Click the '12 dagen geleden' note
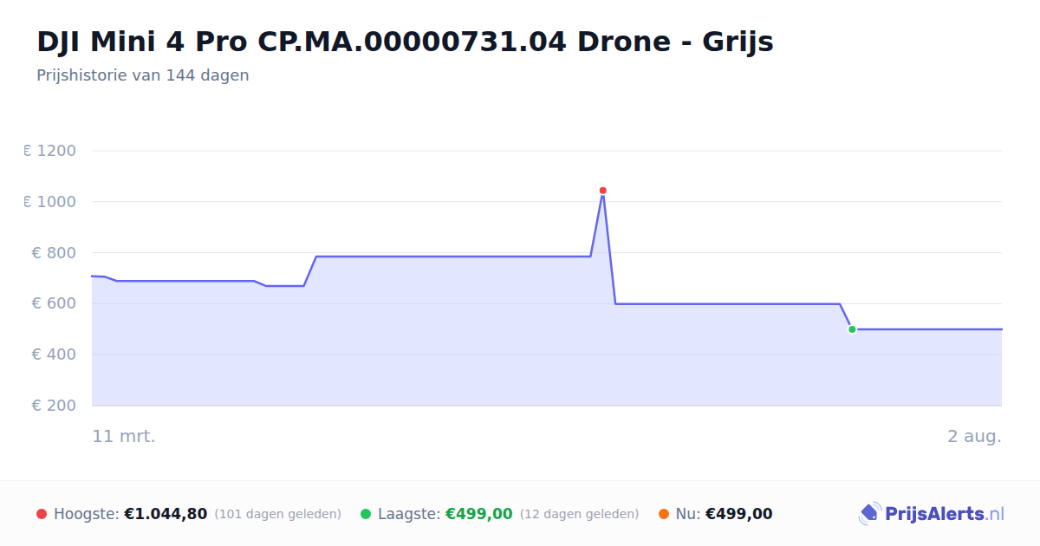 [580, 514]
